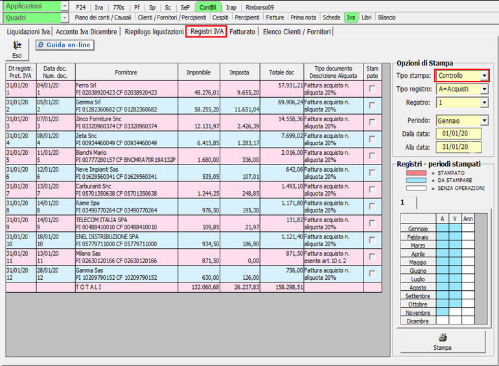Open the Rimborso09 application tab
The height and width of the screenshot is (366, 499).
point(260,7)
